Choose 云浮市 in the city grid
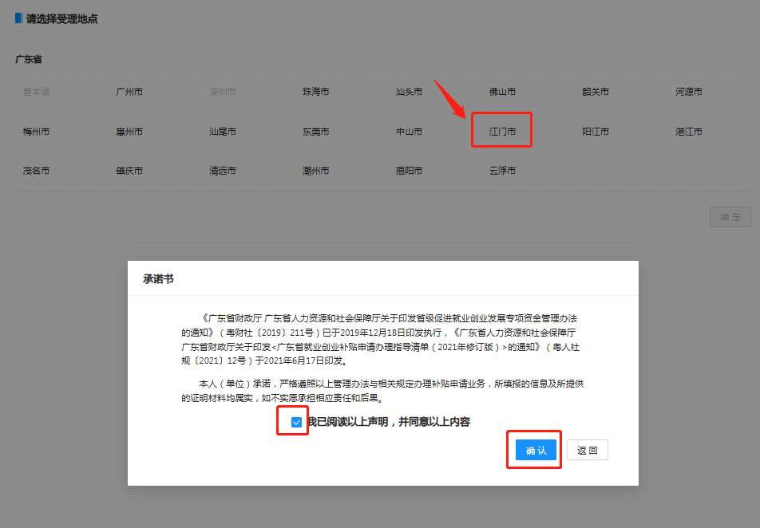760x528 pixels. 501,171
